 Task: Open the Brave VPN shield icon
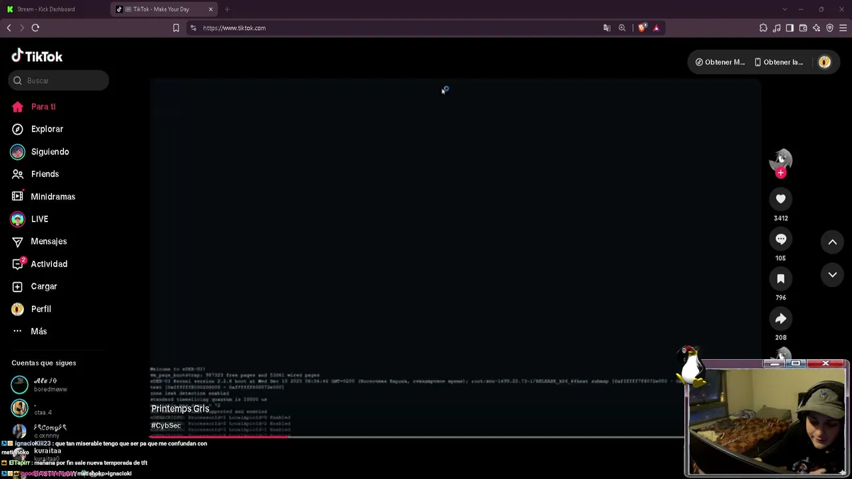pos(829,28)
